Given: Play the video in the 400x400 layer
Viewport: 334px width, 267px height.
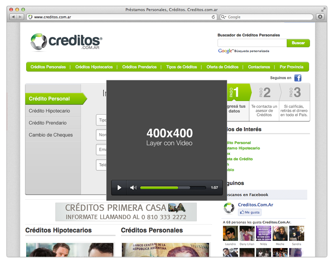Looking at the screenshot, I should coord(119,188).
